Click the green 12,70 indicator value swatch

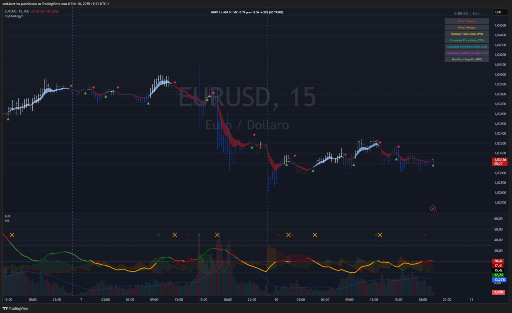click(x=498, y=275)
